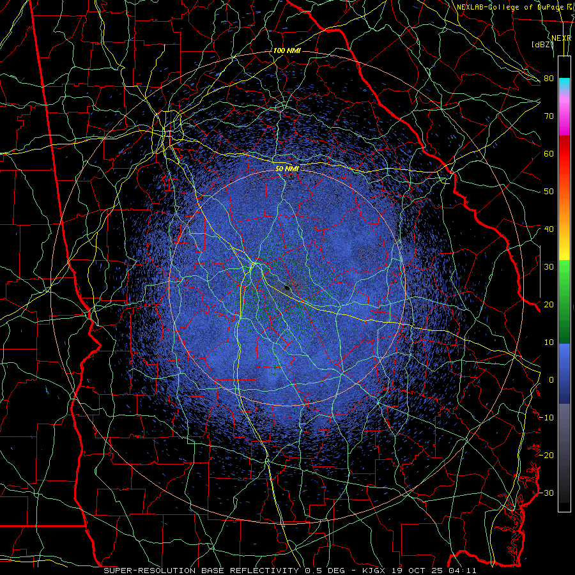The width and height of the screenshot is (575, 575).
Task: Click the "0.5 DEG" tilt text in caption
Action: click(x=325, y=571)
